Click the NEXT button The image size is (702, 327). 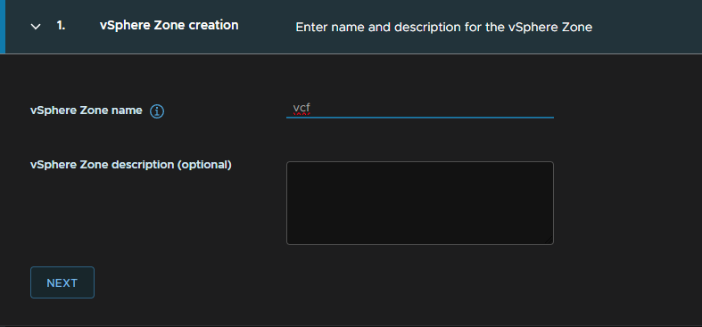click(x=62, y=282)
